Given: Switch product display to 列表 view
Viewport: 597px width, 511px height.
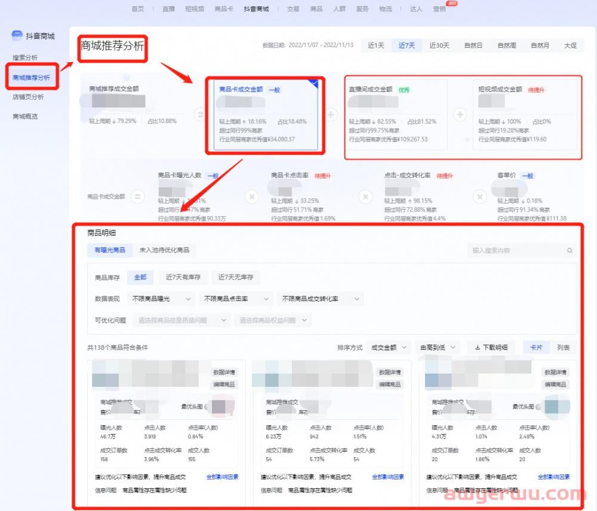Looking at the screenshot, I should coord(564,347).
